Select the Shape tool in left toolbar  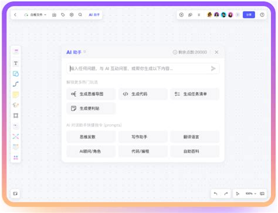pyautogui.click(x=16, y=74)
